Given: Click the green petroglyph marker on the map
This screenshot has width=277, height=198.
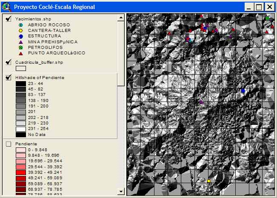Looking at the screenshot, I should (x=267, y=18).
